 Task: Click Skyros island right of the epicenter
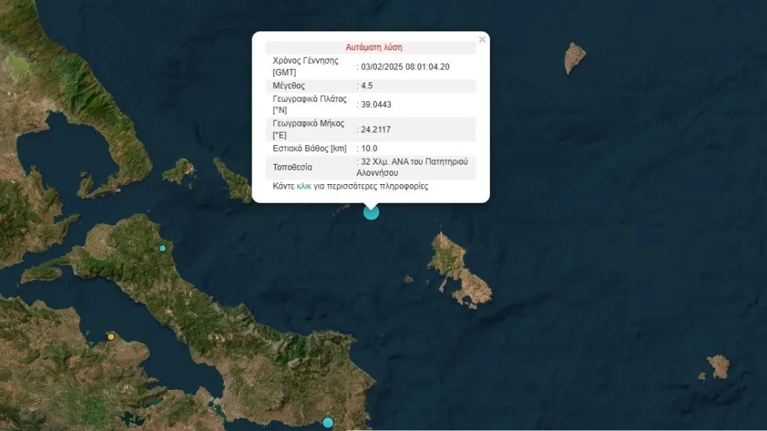click(x=457, y=269)
